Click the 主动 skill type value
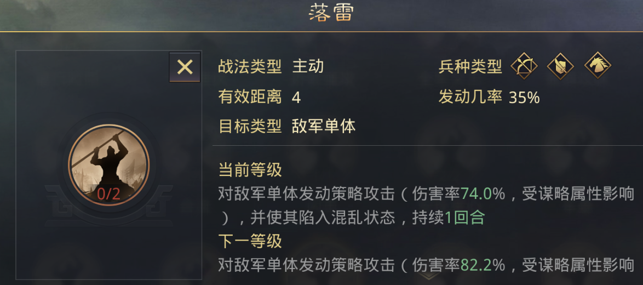Viewport: 643px width, 285px height. 308,67
